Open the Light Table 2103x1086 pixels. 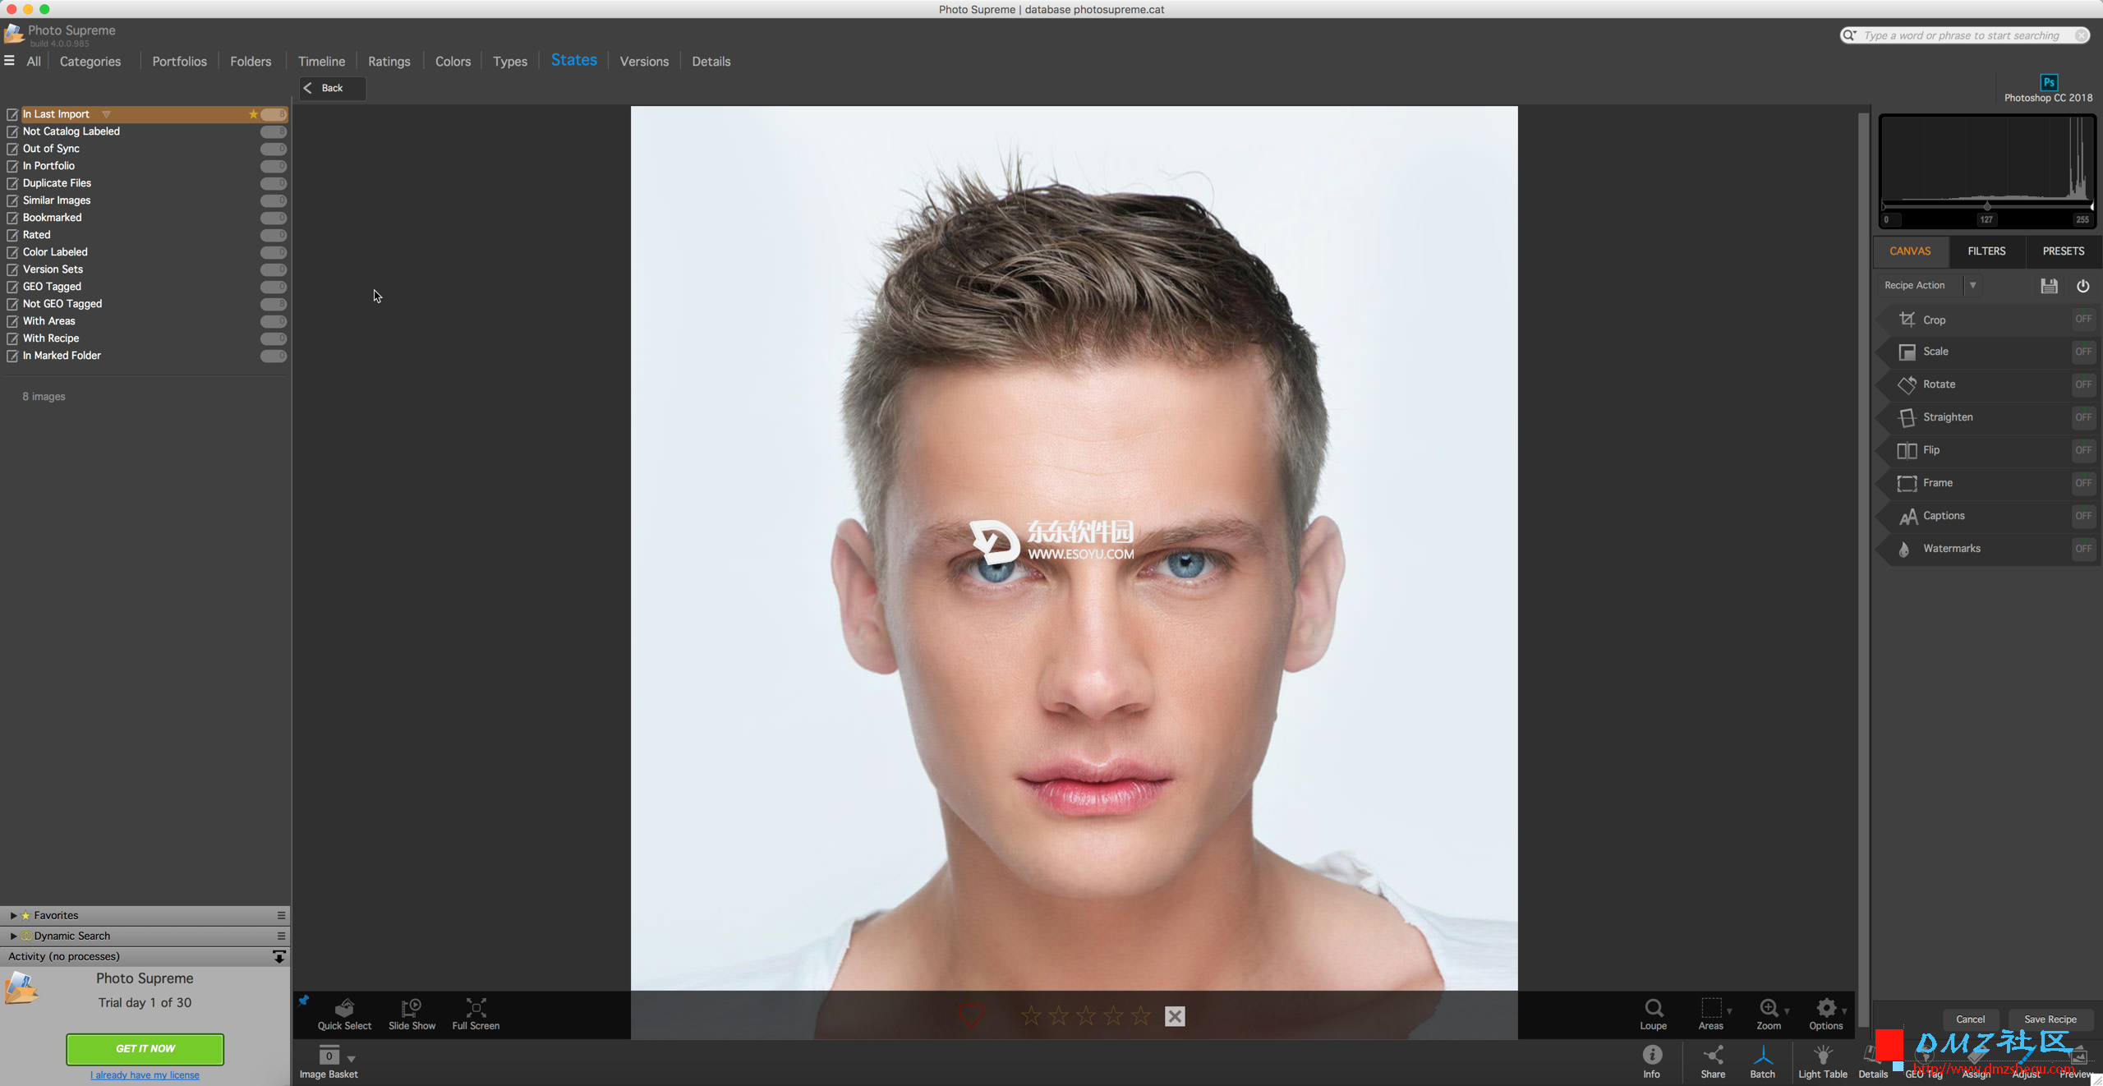click(x=1822, y=1061)
